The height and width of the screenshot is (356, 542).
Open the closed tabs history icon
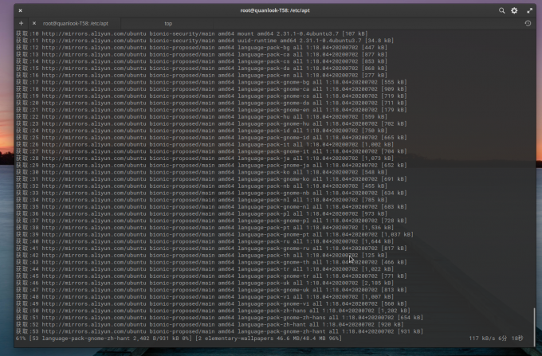pos(528,24)
